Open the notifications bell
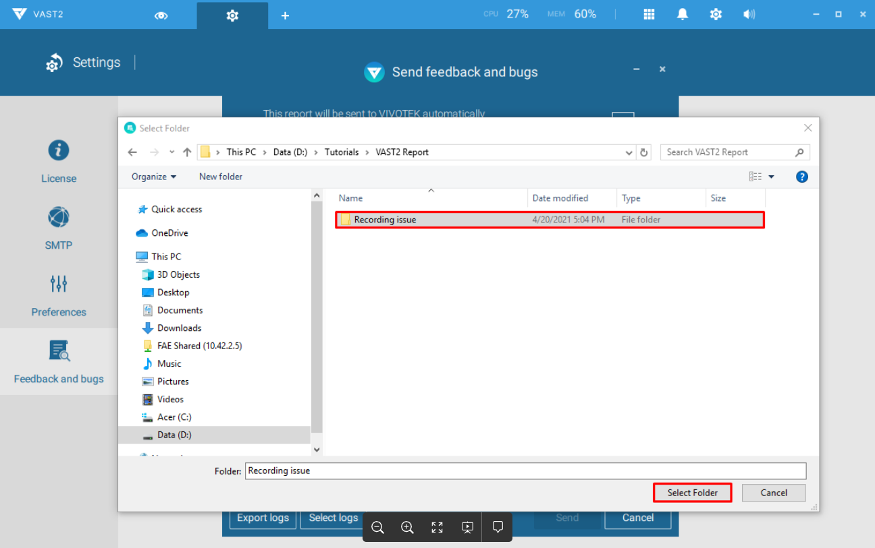Screen dimensions: 875x548 click(x=683, y=14)
